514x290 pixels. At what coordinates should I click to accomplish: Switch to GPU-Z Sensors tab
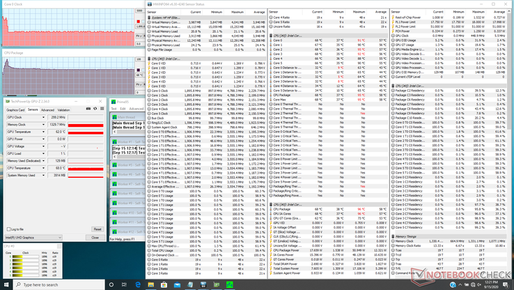pyautogui.click(x=33, y=109)
